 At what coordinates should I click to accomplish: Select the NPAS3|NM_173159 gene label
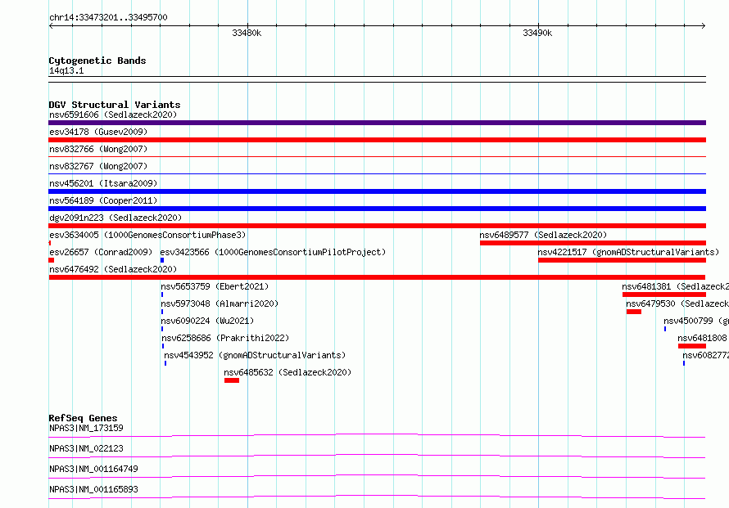86,428
